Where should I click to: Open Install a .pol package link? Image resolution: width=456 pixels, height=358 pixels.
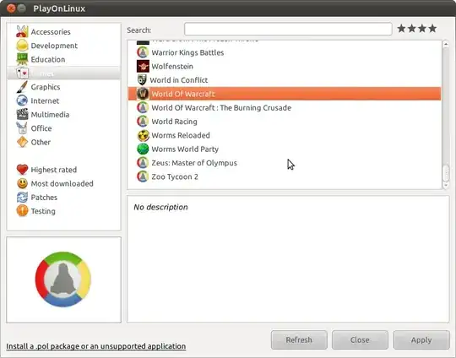pyautogui.click(x=96, y=346)
